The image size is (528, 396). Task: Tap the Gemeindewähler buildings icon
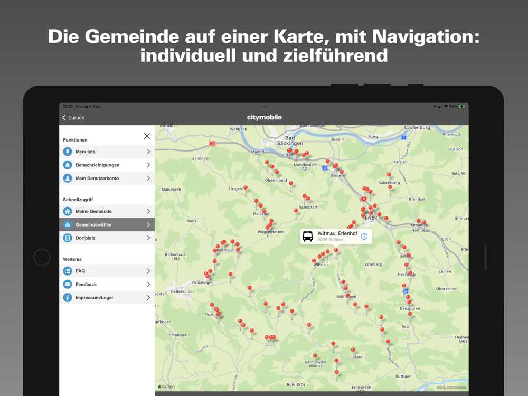[x=68, y=224]
